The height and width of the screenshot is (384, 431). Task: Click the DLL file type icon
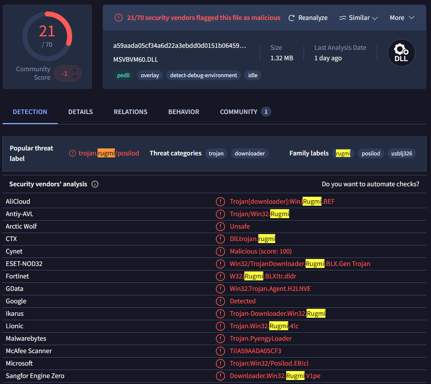[x=401, y=53]
